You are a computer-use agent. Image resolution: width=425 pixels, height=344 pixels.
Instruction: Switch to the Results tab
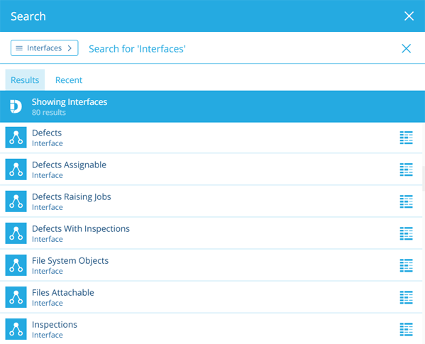(25, 80)
